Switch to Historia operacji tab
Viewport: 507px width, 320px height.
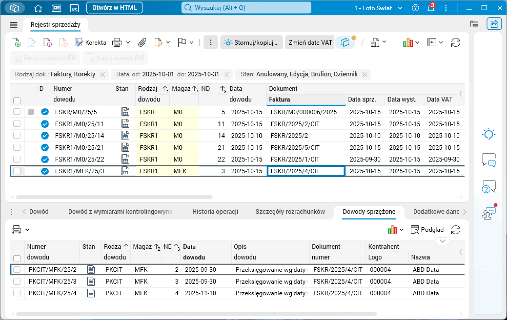pos(215,212)
